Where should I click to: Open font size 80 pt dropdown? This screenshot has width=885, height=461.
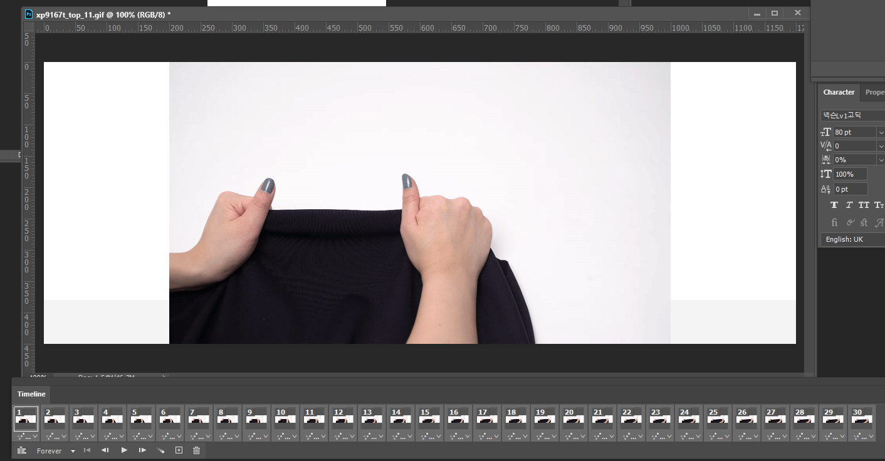pyautogui.click(x=881, y=132)
